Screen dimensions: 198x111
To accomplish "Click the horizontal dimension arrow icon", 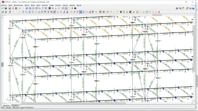I will pyautogui.click(x=87, y=12).
